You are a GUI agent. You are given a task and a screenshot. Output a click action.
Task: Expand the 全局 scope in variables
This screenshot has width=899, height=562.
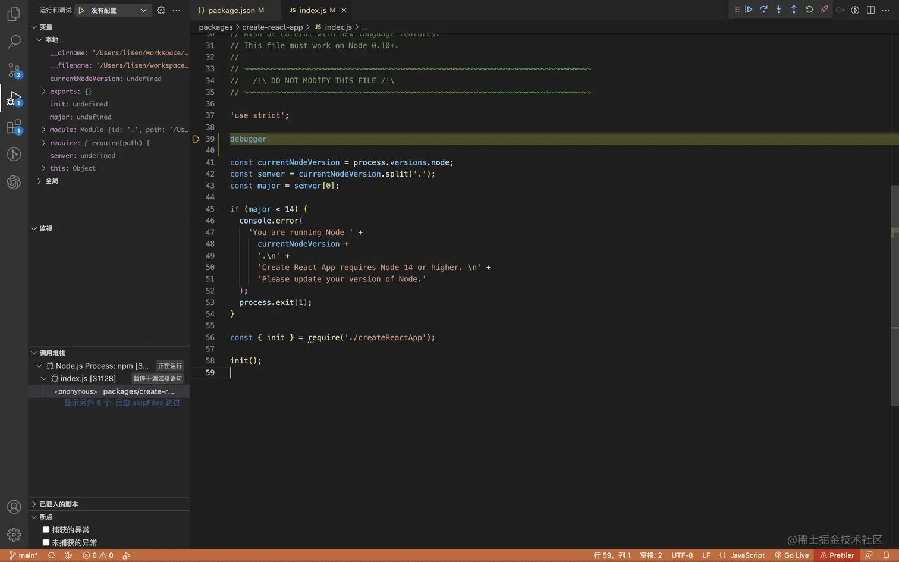(39, 181)
